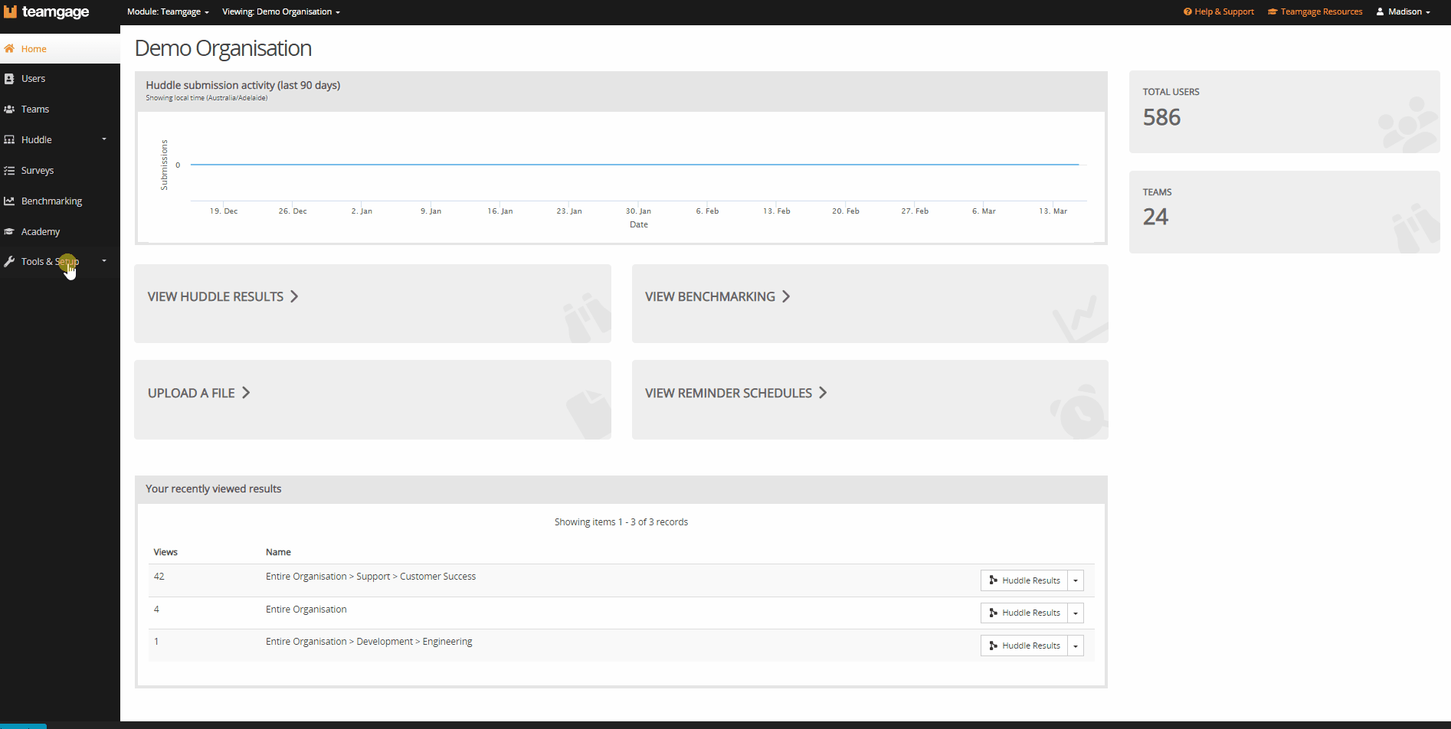The height and width of the screenshot is (729, 1451).
Task: Open dropdown arrow for Entire Organisation Huddle Results
Action: point(1076,613)
